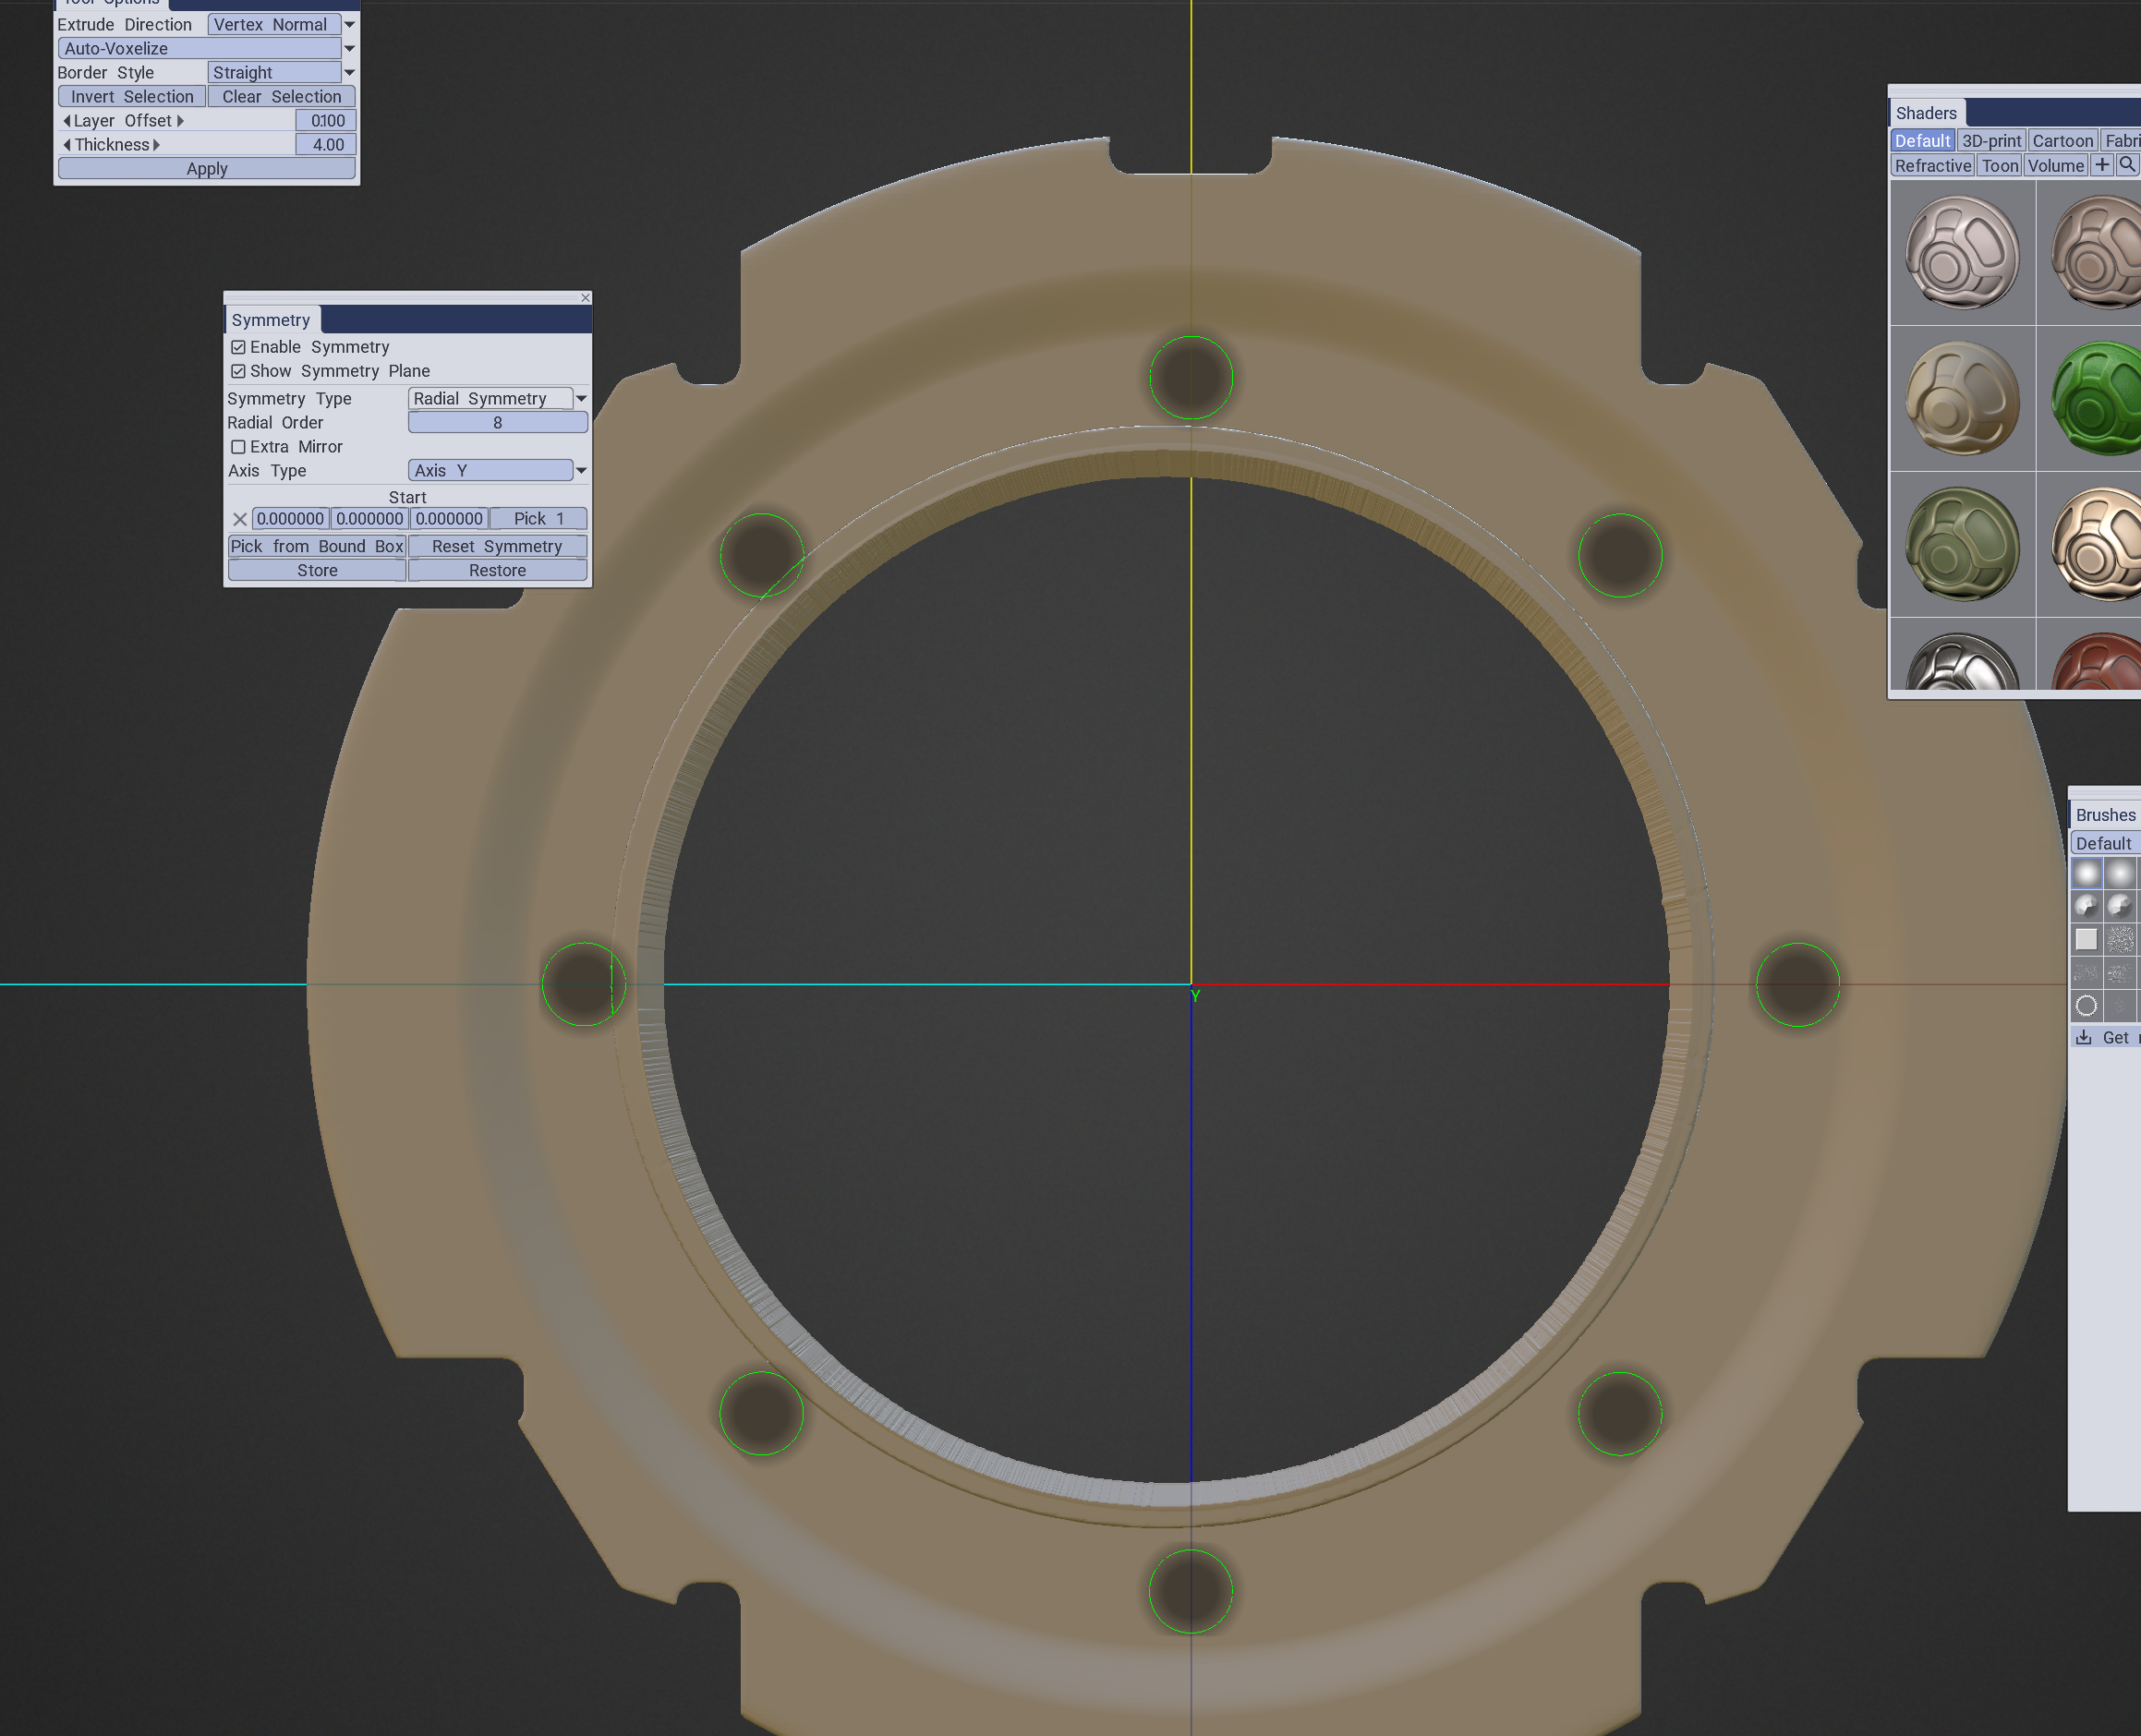Screen dimensions: 2141x1736
Task: Toggle the Enable Symmetry checkbox
Action: [x=238, y=347]
